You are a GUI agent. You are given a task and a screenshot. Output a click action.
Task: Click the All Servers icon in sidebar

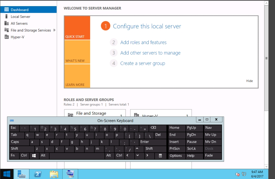(6, 23)
